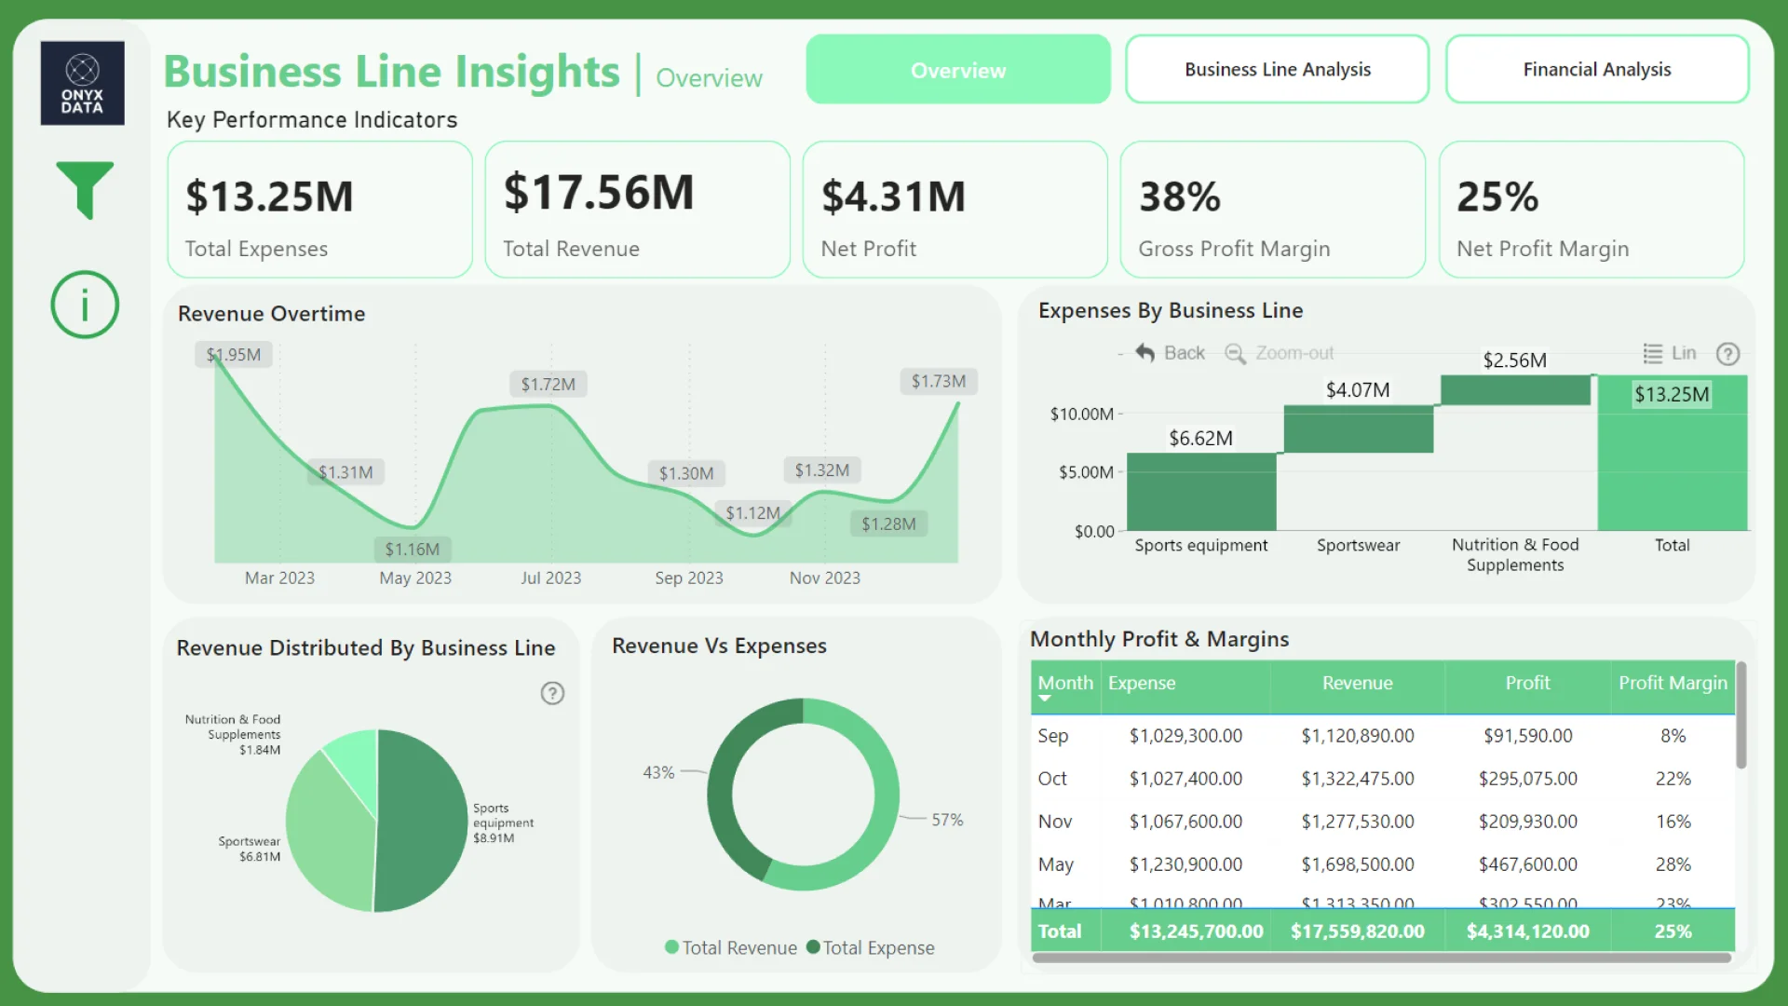
Task: Open the Financial Analysis tab
Action: [x=1597, y=70]
